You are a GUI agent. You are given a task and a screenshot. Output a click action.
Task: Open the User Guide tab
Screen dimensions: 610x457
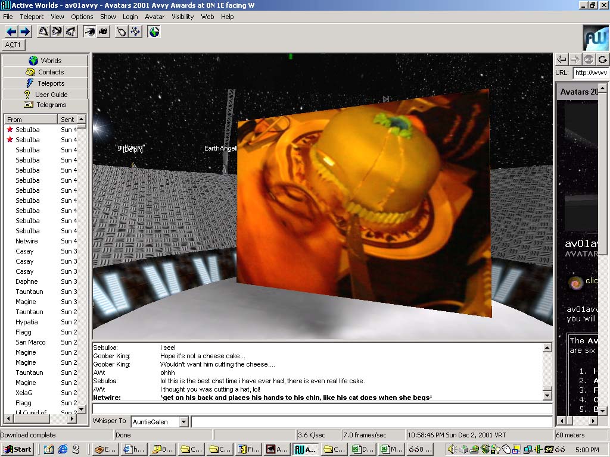coord(45,94)
